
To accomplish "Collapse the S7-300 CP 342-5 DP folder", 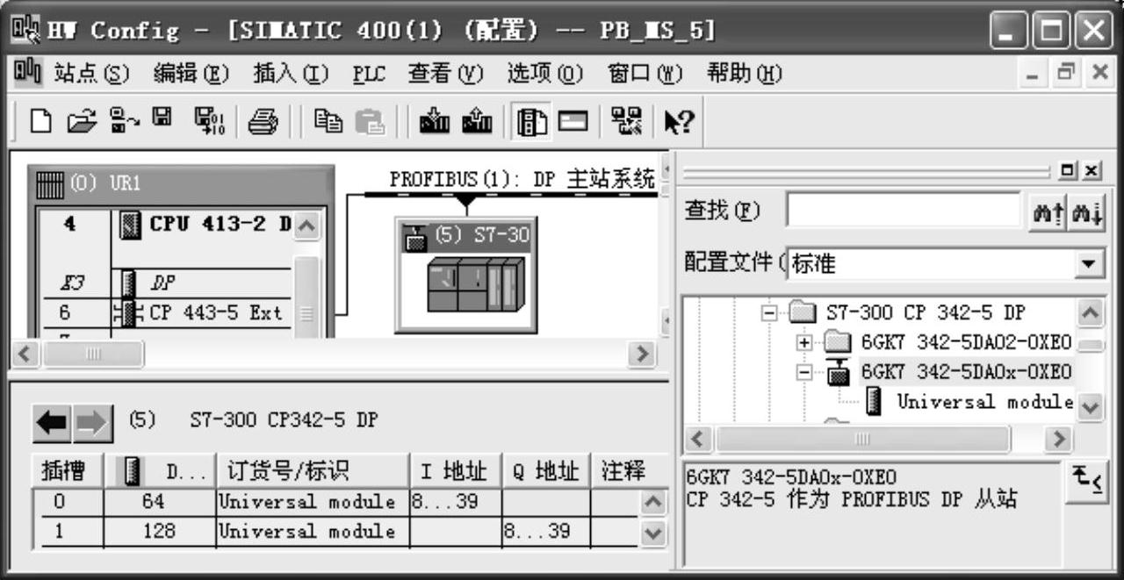I will pyautogui.click(x=768, y=313).
